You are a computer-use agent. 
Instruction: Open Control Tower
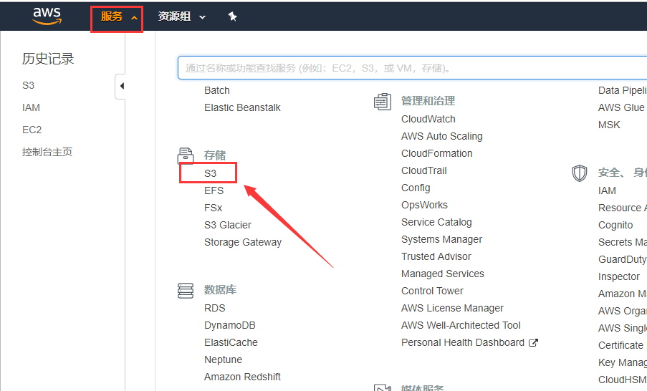(432, 291)
